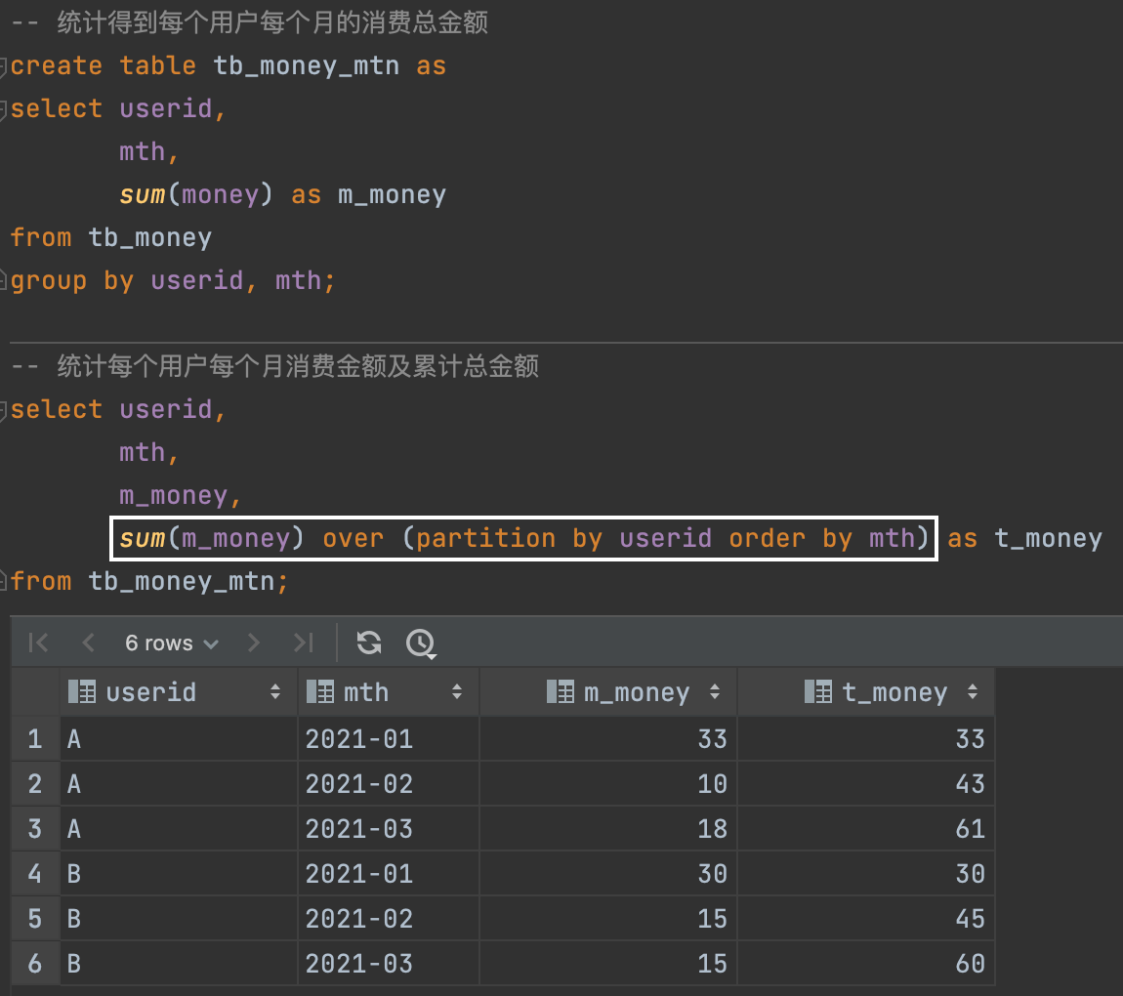
Task: Sort results by the userid column arrows
Action: 275,692
